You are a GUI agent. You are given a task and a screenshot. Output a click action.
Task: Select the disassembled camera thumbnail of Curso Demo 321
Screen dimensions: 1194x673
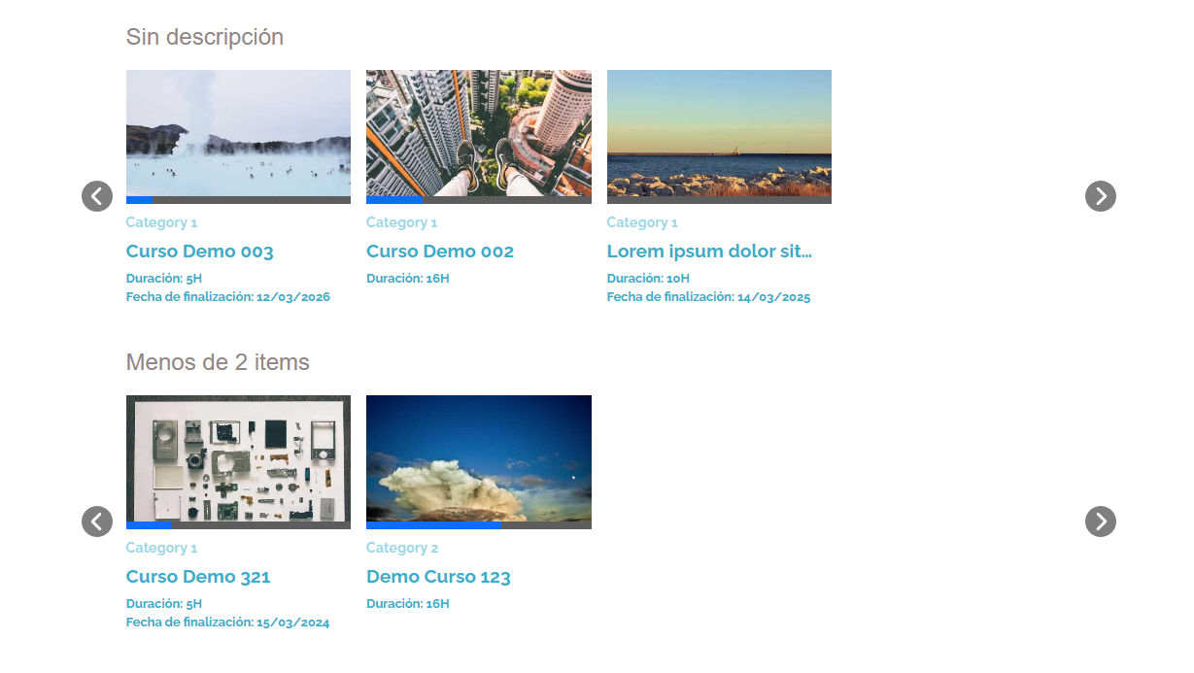point(238,458)
